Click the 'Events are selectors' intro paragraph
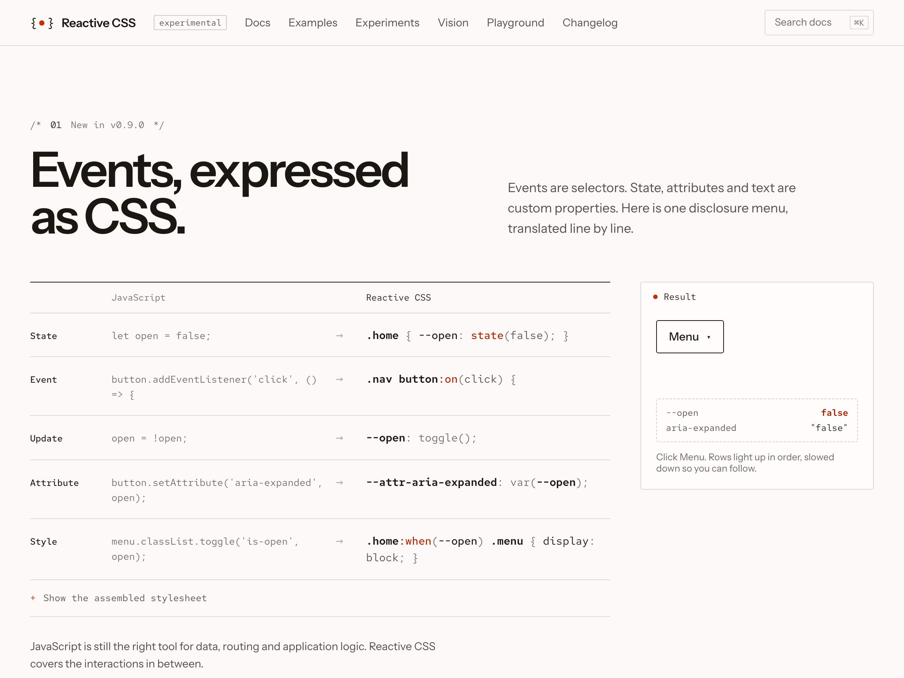Screen dimensions: 904x678 [x=651, y=208]
